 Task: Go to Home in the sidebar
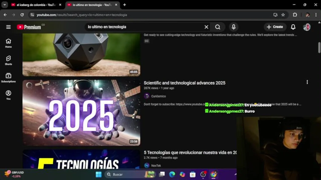(8, 43)
